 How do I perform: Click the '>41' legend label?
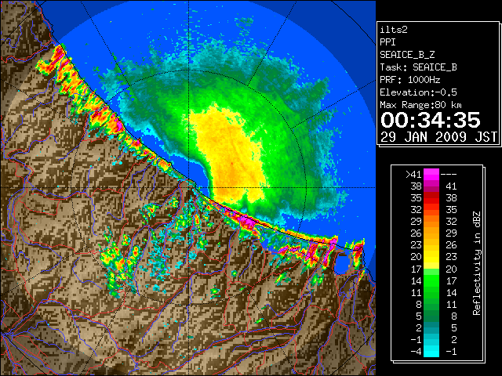tap(413, 175)
